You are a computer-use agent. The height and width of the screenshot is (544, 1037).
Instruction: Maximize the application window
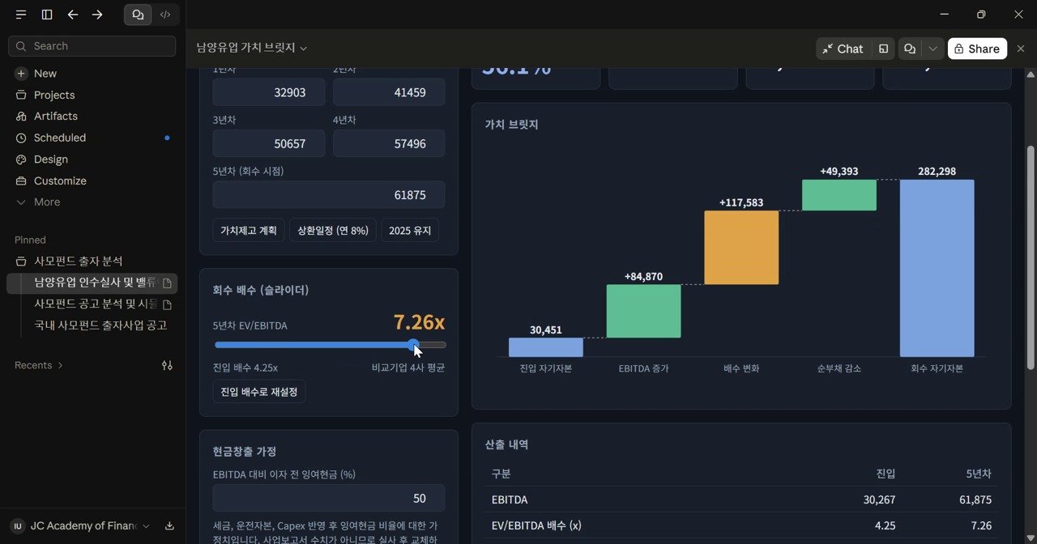(981, 15)
